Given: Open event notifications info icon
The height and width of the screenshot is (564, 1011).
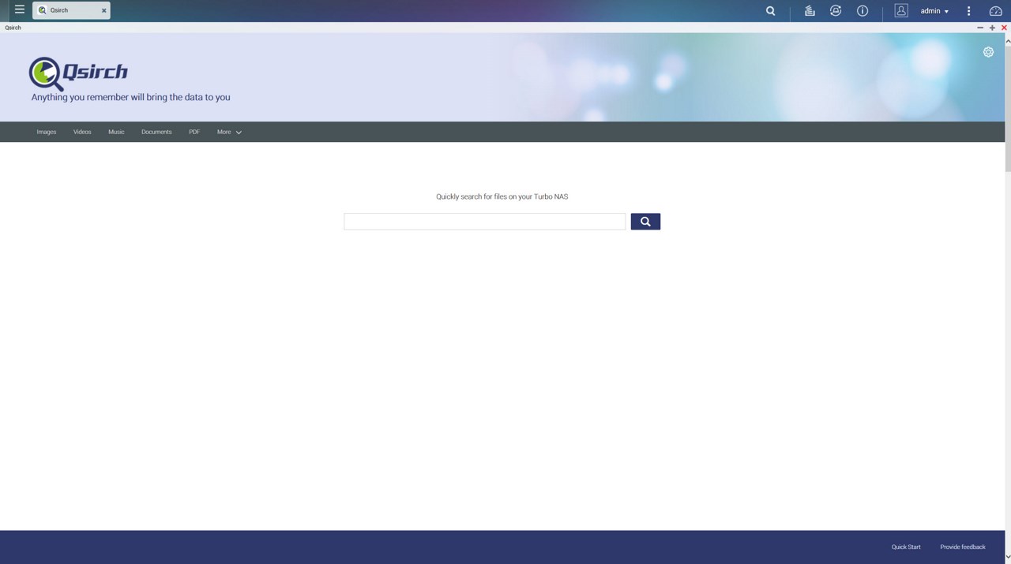Looking at the screenshot, I should [x=863, y=11].
